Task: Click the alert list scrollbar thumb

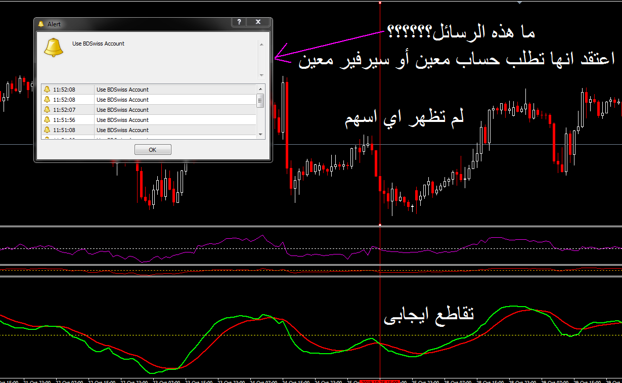Action: click(260, 100)
